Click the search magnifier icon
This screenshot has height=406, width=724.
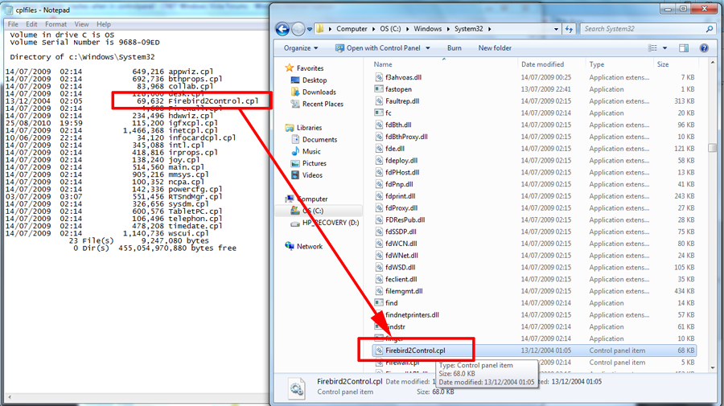(710, 29)
